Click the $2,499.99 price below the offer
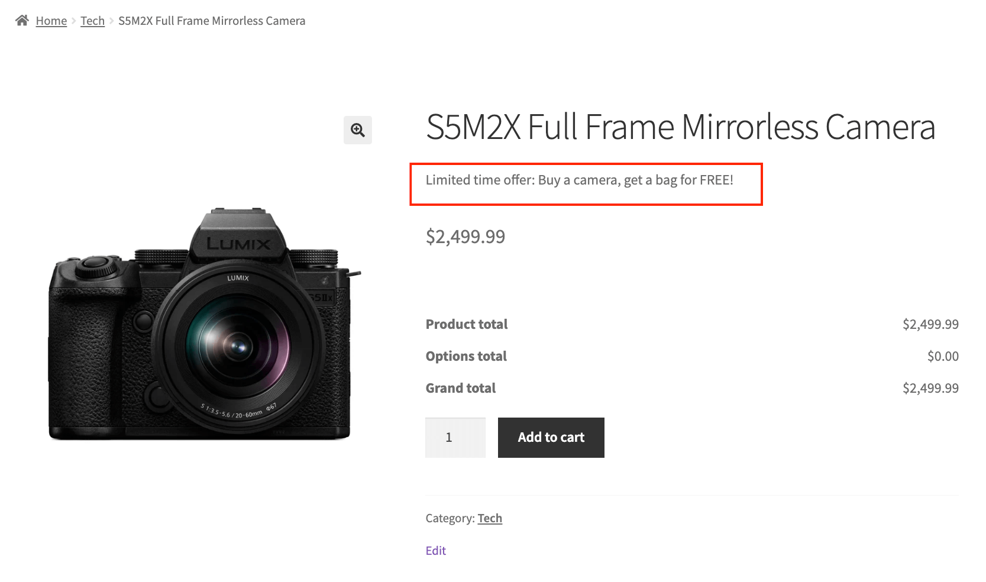 465,237
